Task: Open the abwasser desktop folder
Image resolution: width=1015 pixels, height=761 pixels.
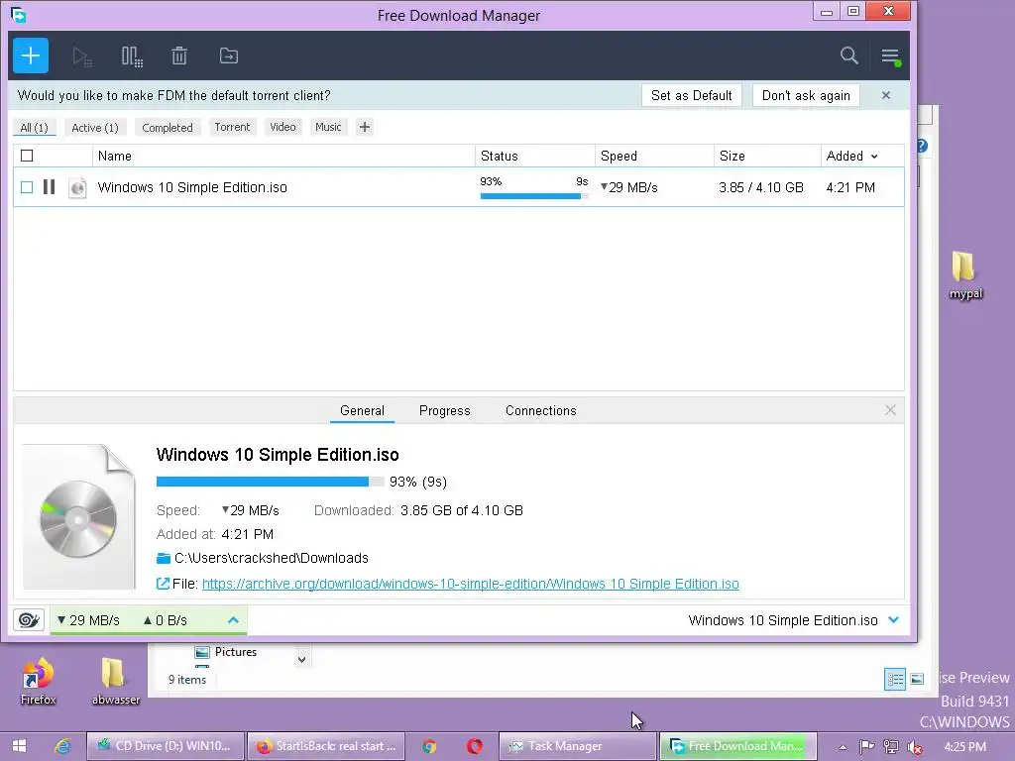Action: pos(116,682)
